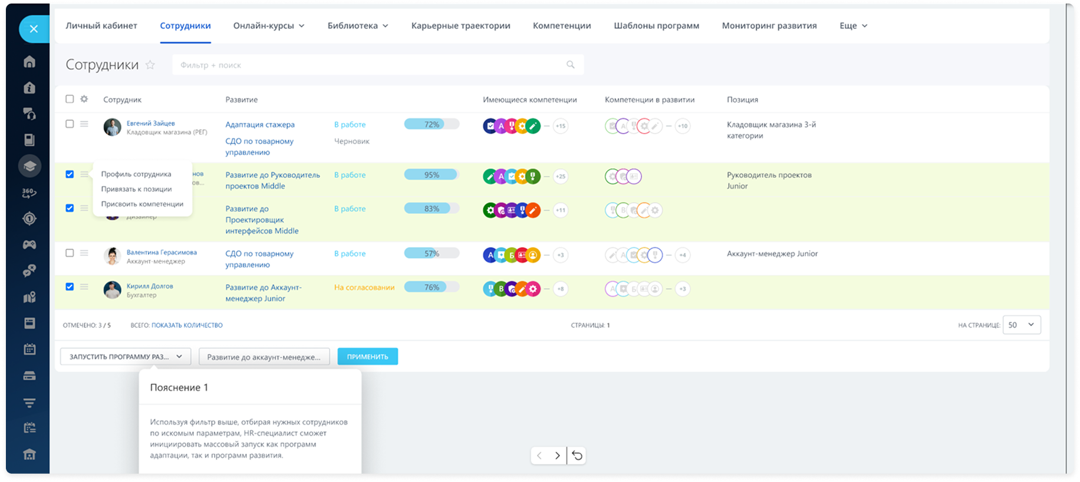Viewport: 1080px width, 482px height.
Task: Toggle the select-all checkbox in table header
Action: [70, 99]
